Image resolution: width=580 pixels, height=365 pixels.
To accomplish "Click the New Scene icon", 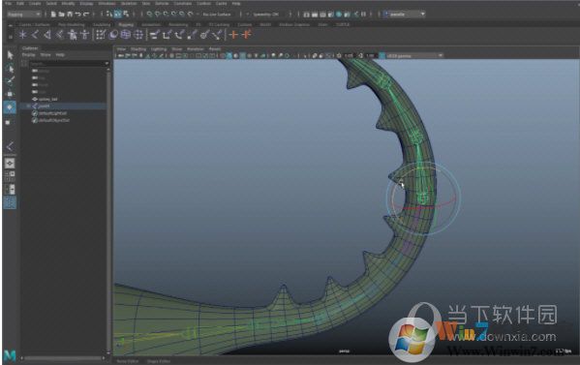I will pyautogui.click(x=53, y=15).
